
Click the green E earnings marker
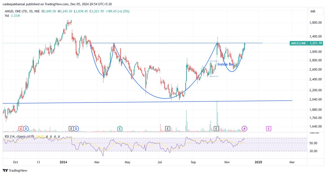click(x=120, y=128)
